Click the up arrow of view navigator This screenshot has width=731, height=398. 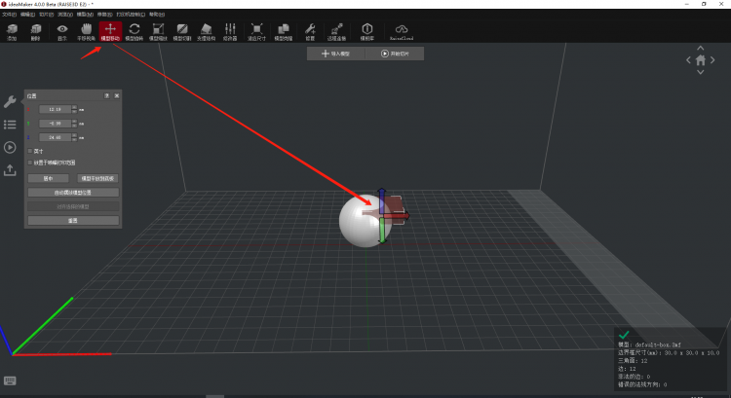point(700,49)
